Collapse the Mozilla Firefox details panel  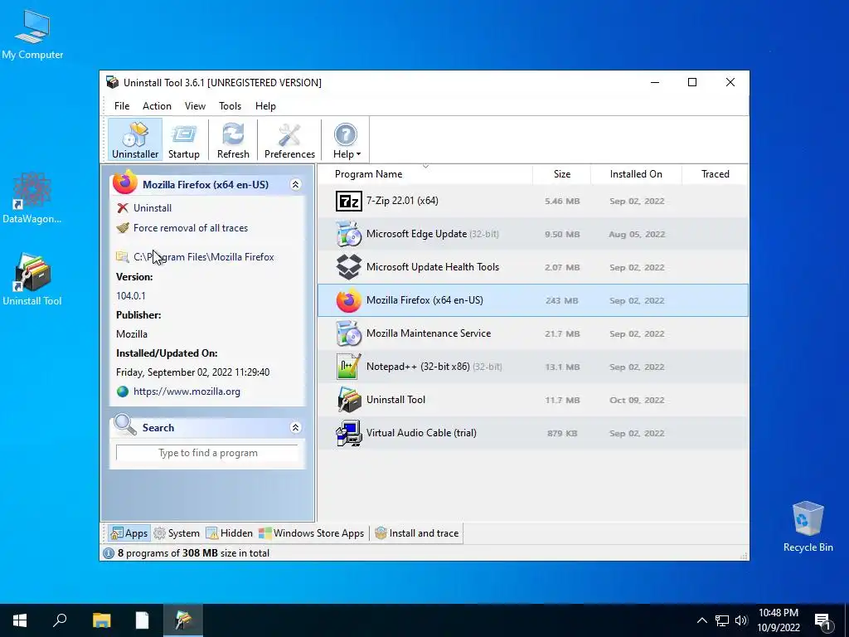coord(296,185)
